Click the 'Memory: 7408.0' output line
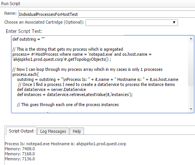 pyautogui.click(x=20, y=149)
